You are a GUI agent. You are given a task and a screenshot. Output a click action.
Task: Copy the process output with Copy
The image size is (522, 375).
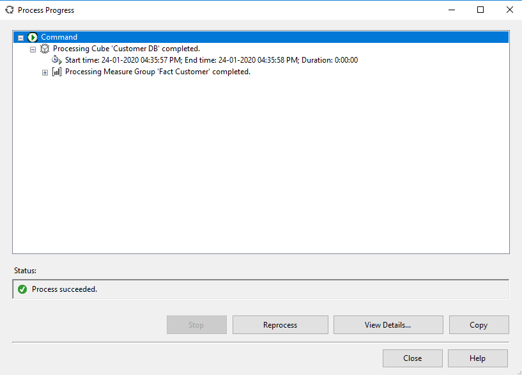[x=479, y=324]
